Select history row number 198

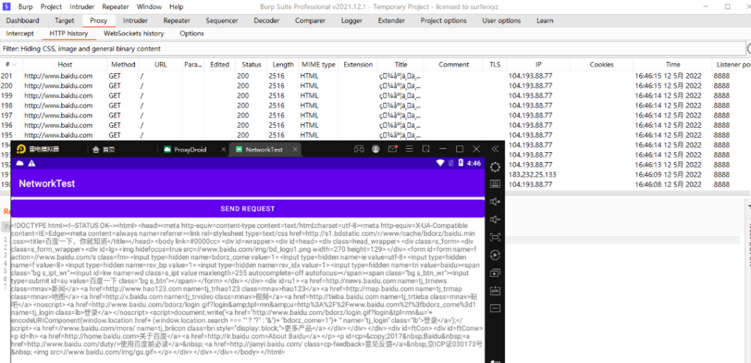coord(375,106)
